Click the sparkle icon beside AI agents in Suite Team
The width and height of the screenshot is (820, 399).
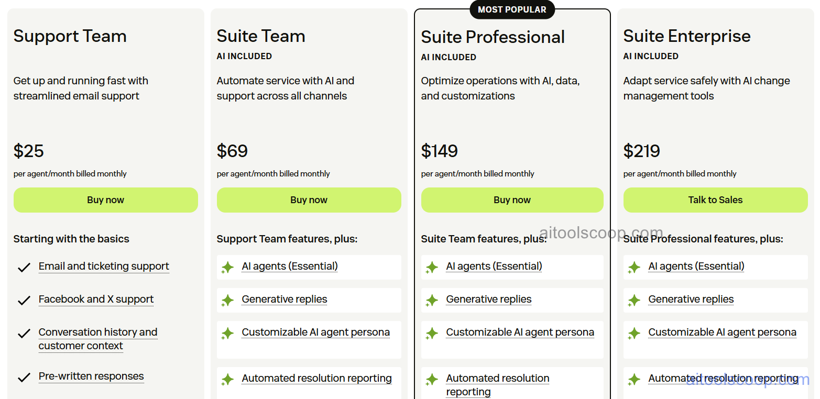click(227, 267)
